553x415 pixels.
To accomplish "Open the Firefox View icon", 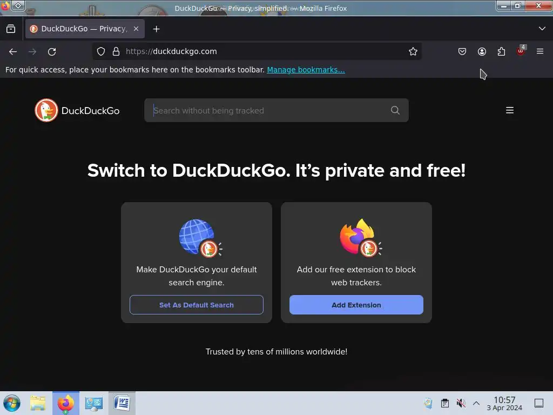I will point(11,29).
